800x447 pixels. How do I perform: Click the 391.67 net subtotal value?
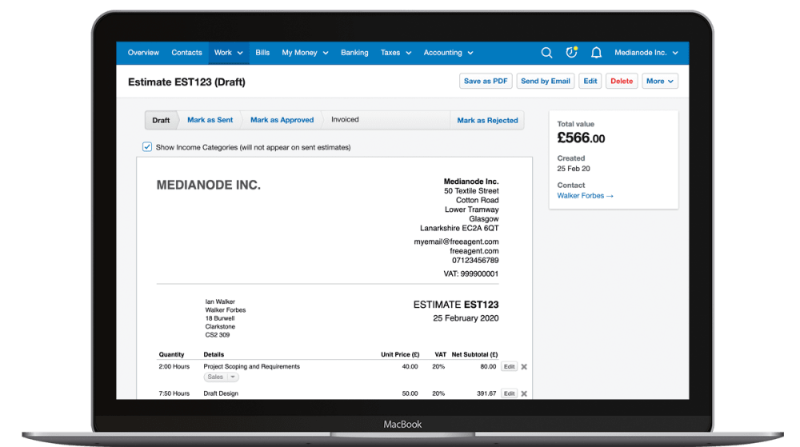(486, 393)
